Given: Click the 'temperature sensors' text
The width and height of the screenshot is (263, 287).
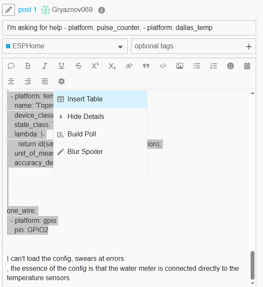Looking at the screenshot, I should 38,278.
